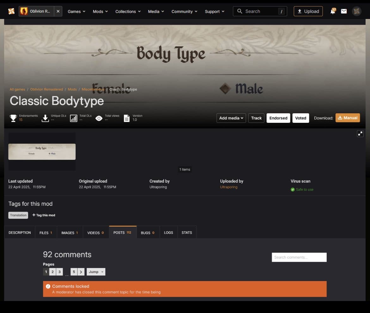The height and width of the screenshot is (313, 370).
Task: Click the search magnifier icon
Action: point(239,11)
